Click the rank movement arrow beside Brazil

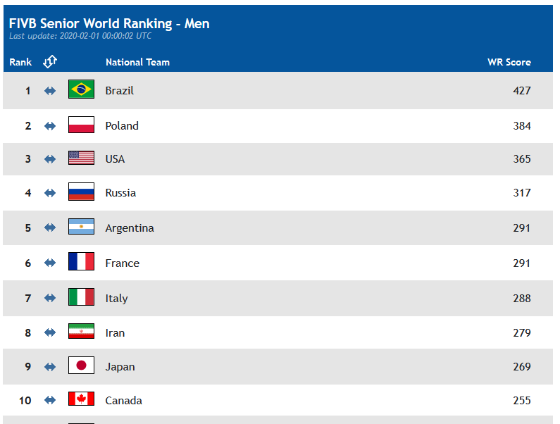(x=50, y=91)
